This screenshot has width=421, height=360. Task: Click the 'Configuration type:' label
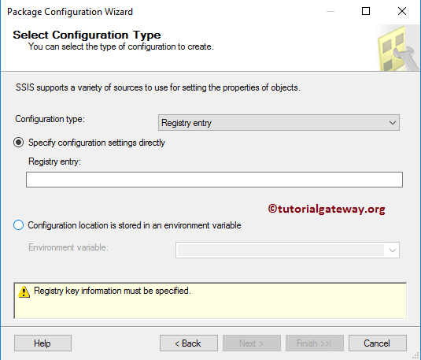click(x=50, y=119)
